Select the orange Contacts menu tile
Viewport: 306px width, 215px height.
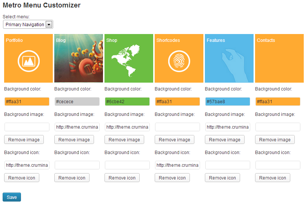(279, 58)
